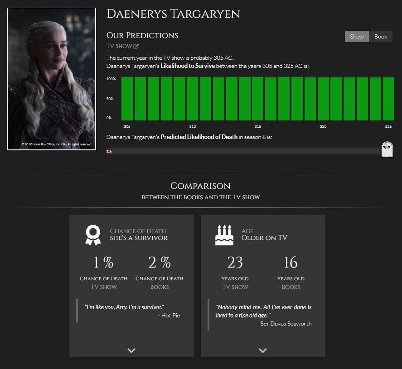Select the survival bar above 320
Viewport: 402px width, 369px height.
(x=323, y=99)
